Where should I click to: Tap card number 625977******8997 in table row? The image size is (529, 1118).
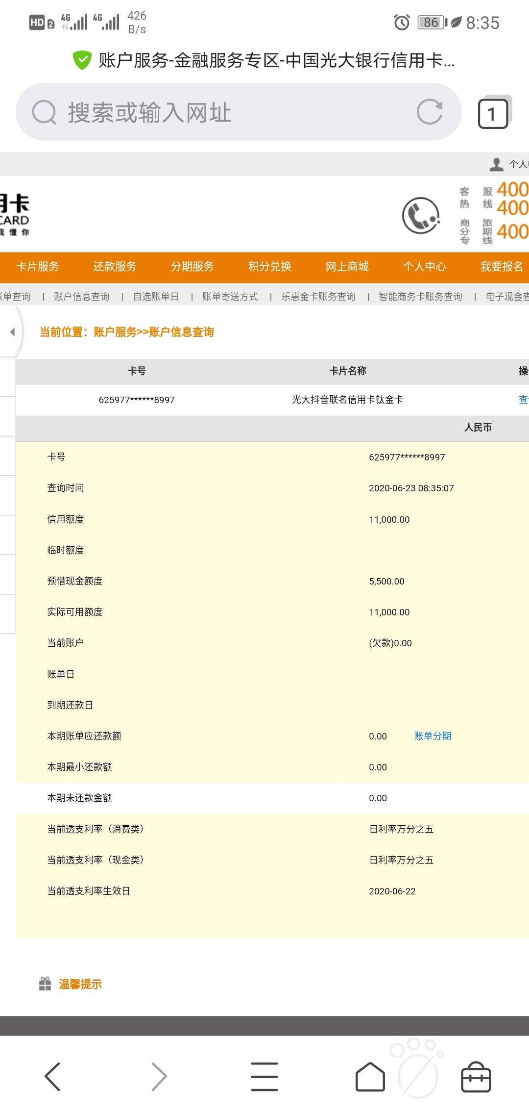(x=137, y=400)
